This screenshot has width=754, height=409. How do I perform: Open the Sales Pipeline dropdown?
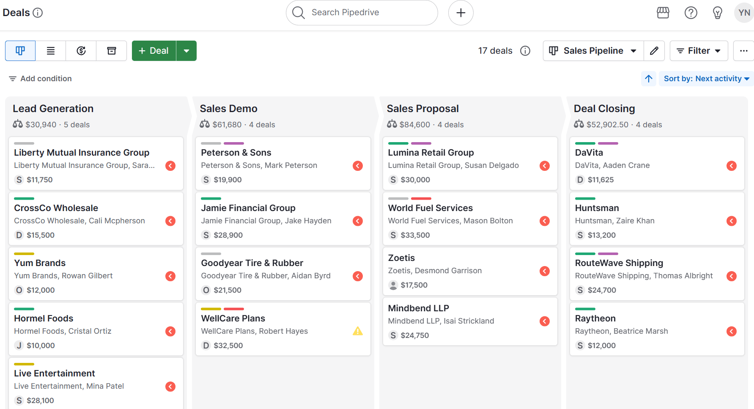click(593, 51)
